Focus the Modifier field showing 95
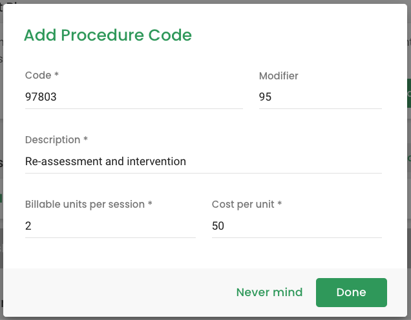Viewport: 411px width, 320px height. pyautogui.click(x=321, y=97)
